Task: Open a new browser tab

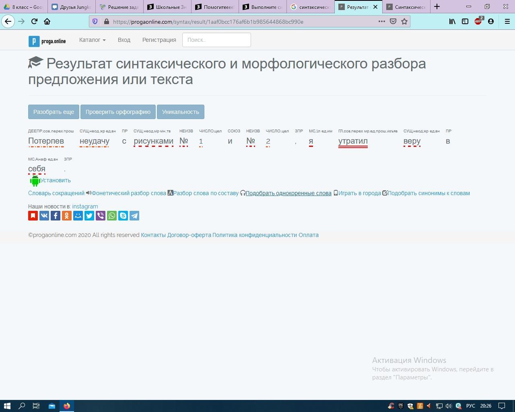Action: (437, 6)
